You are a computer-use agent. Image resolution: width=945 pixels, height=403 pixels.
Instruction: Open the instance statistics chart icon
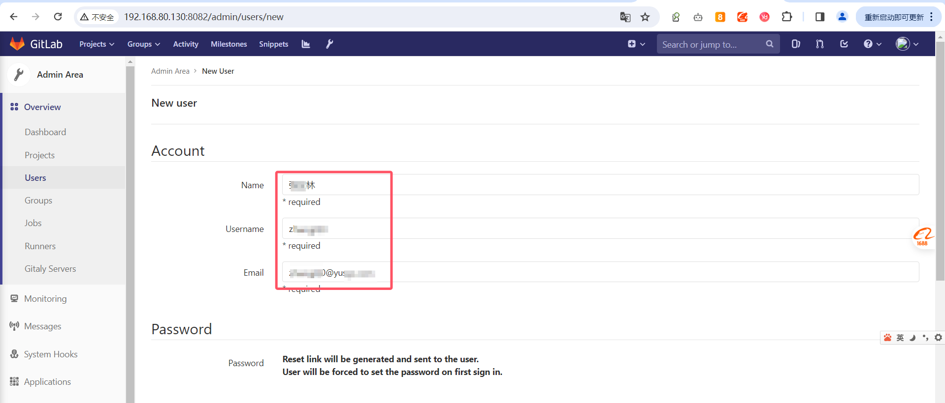[x=306, y=44]
